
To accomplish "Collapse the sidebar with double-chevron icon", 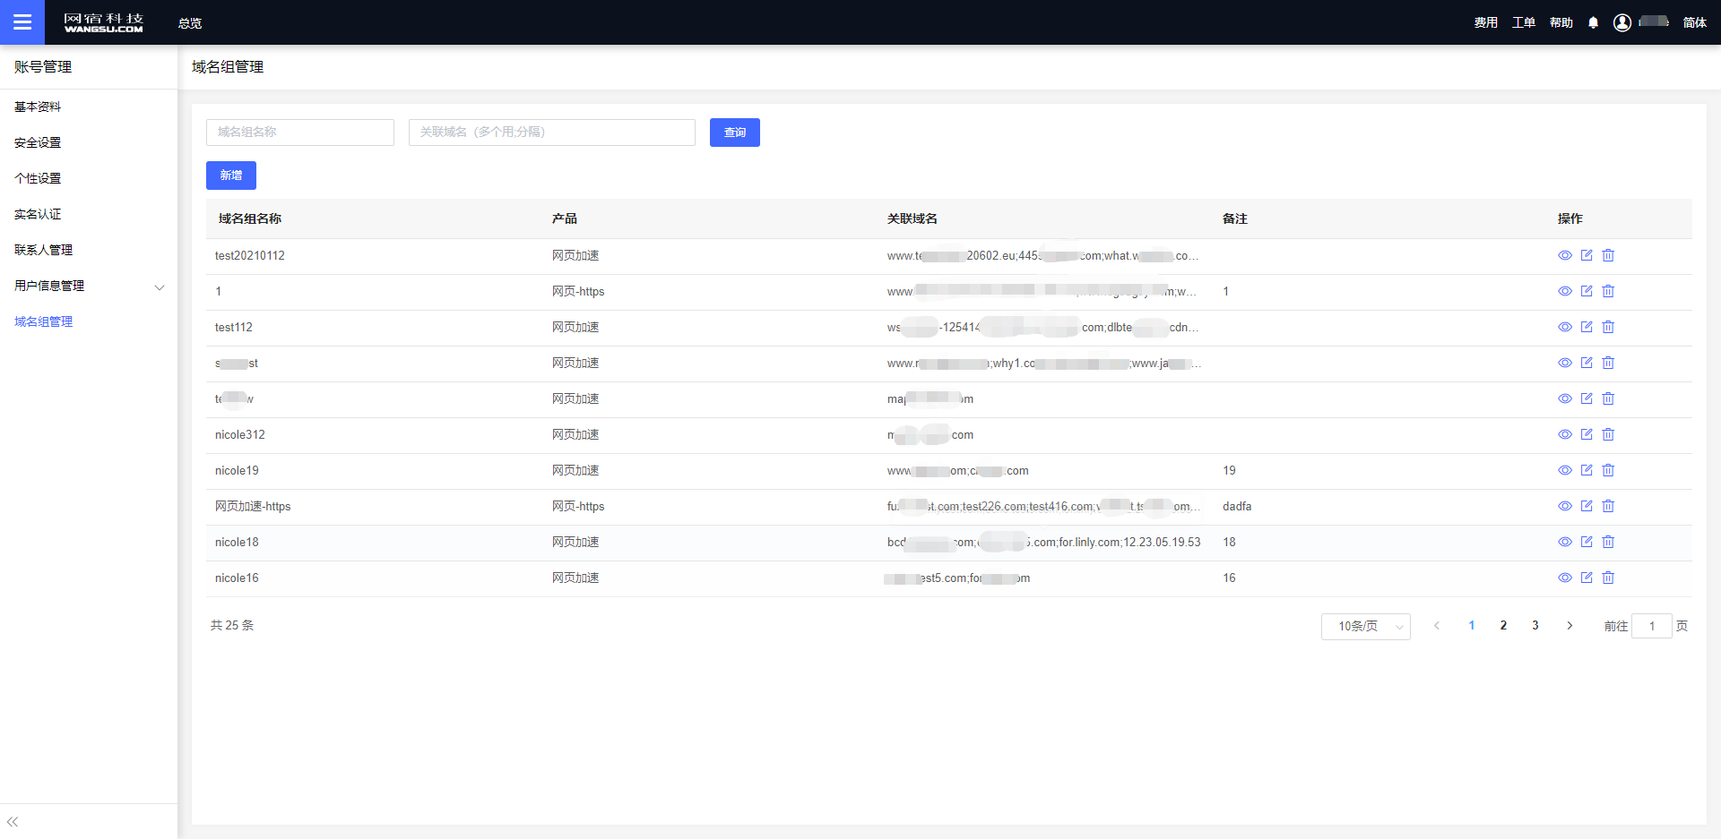I will [13, 822].
